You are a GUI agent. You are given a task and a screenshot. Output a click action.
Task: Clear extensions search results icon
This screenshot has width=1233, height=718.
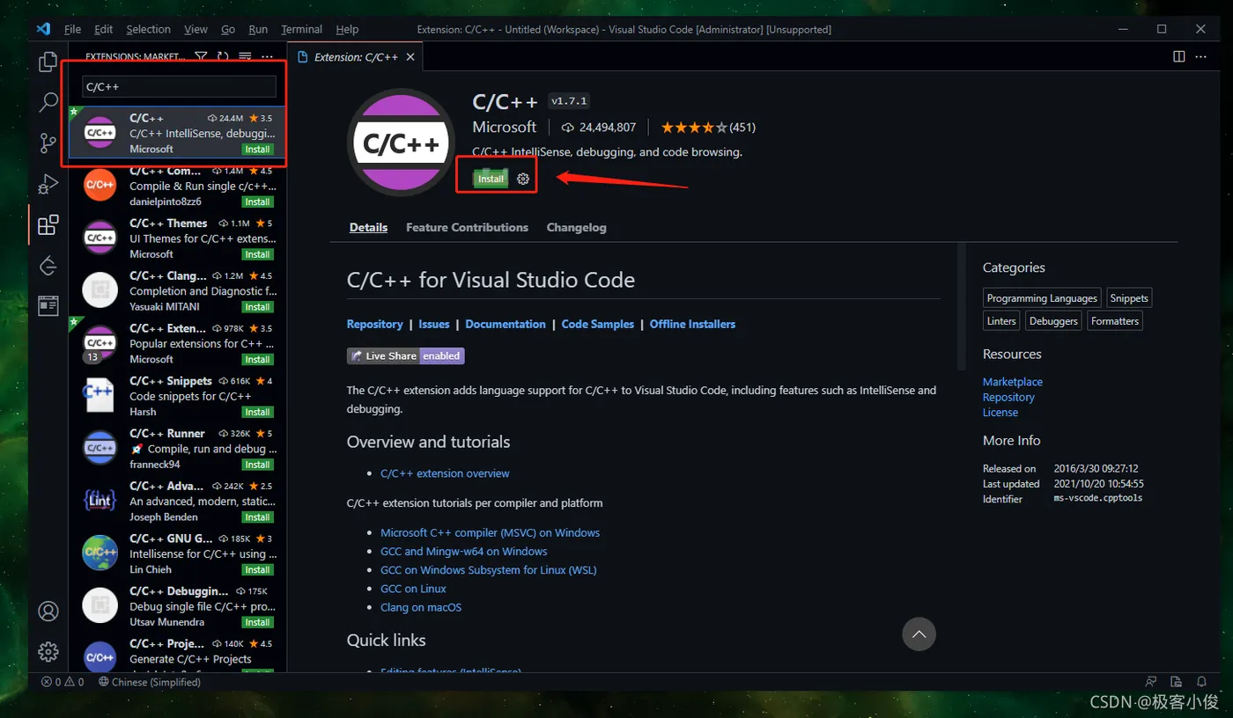245,56
